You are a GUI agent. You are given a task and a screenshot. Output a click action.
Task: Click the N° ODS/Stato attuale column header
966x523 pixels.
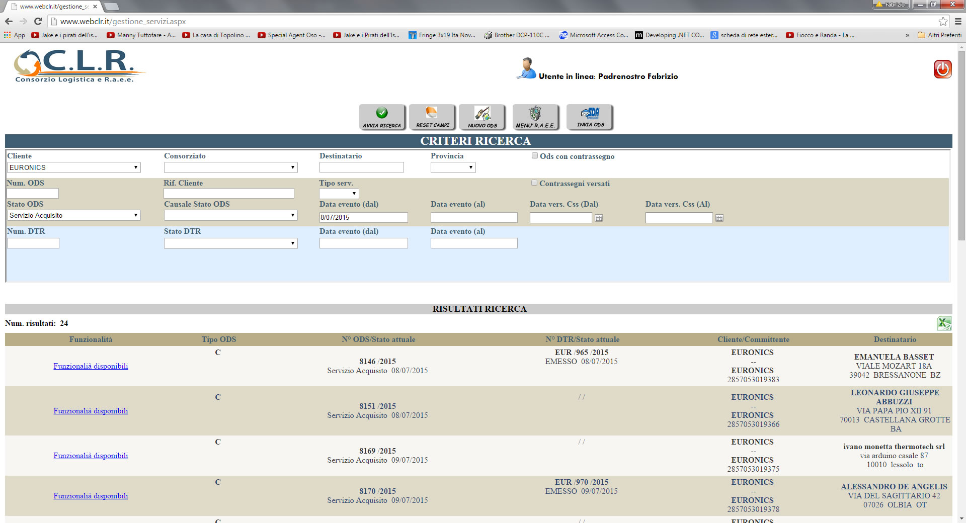[x=378, y=339]
